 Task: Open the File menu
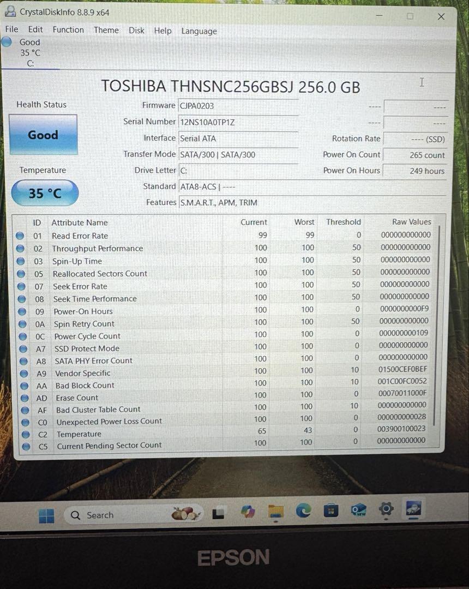pyautogui.click(x=11, y=29)
